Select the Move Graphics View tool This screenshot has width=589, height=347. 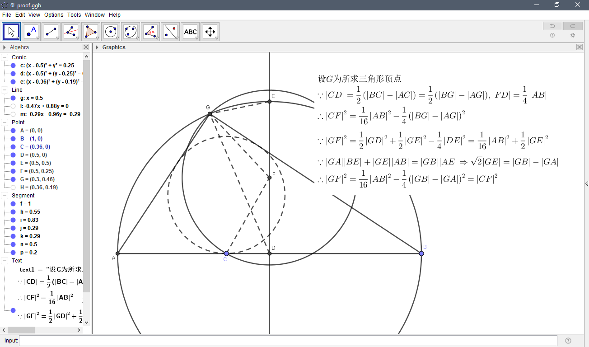tap(210, 32)
